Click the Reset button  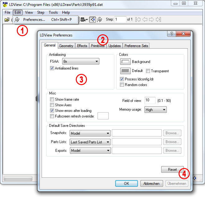pos(172,170)
